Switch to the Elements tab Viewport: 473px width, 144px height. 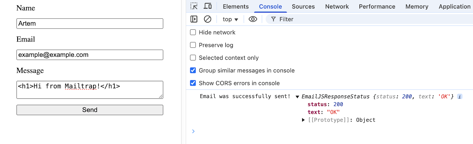pos(236,6)
